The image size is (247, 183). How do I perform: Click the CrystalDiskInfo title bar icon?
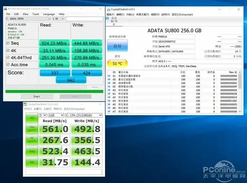(108, 9)
